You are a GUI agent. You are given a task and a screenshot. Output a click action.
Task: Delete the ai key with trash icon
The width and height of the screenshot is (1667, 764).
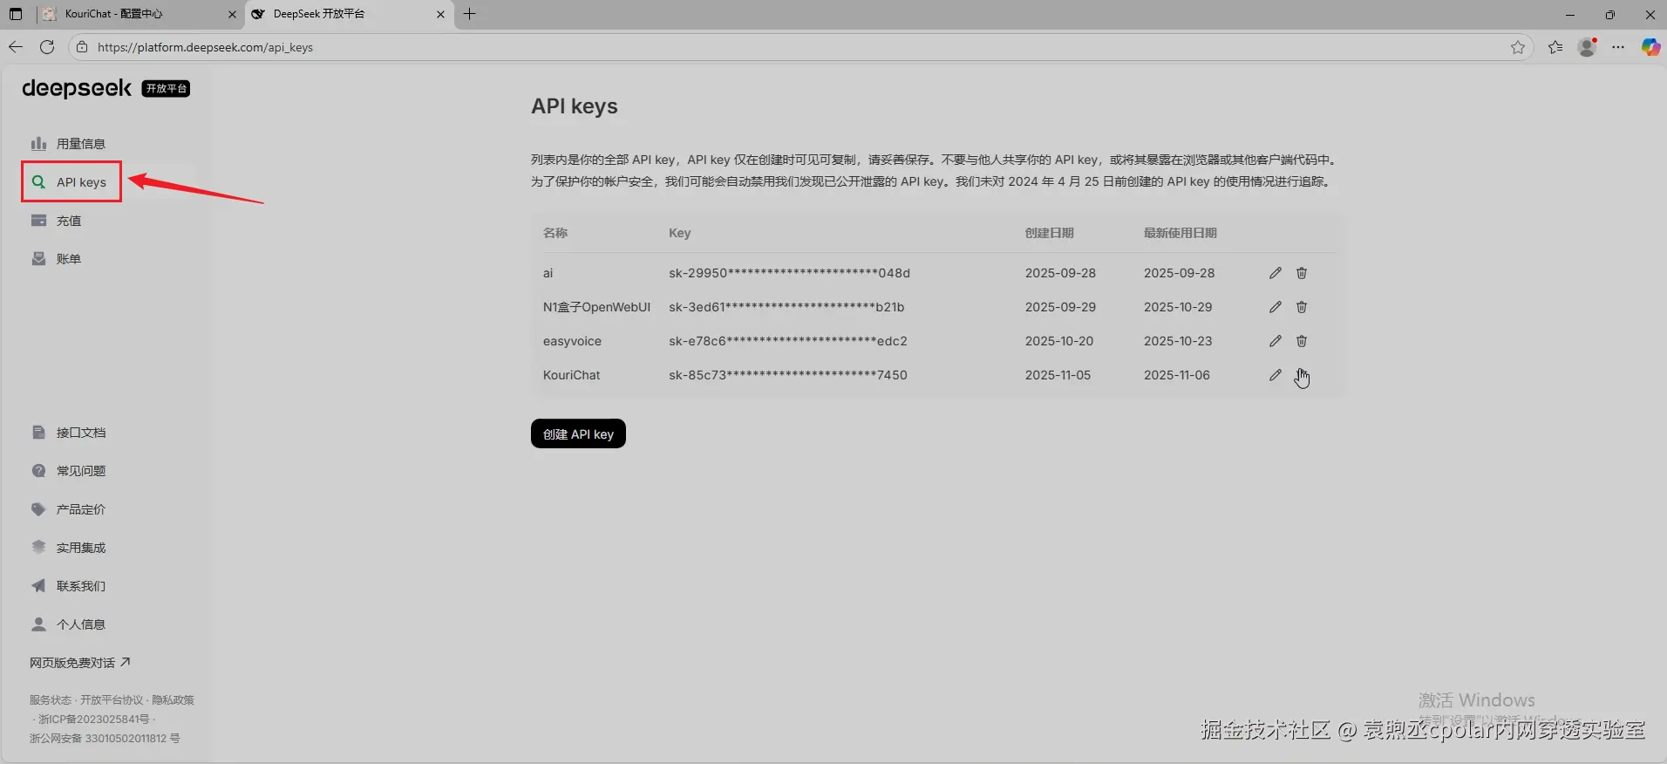tap(1302, 273)
